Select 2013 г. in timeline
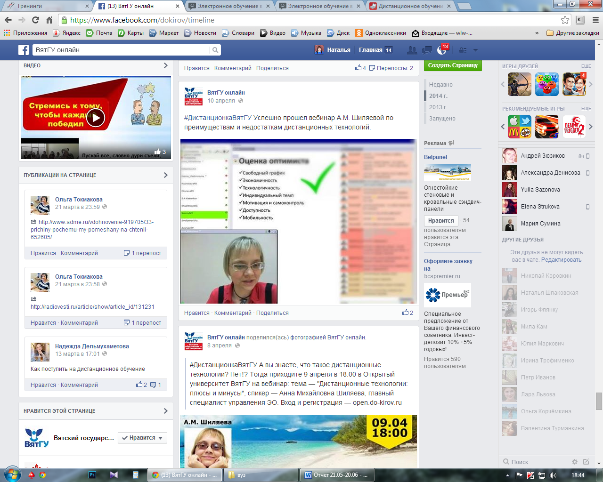Image resolution: width=603 pixels, height=482 pixels. tap(438, 107)
